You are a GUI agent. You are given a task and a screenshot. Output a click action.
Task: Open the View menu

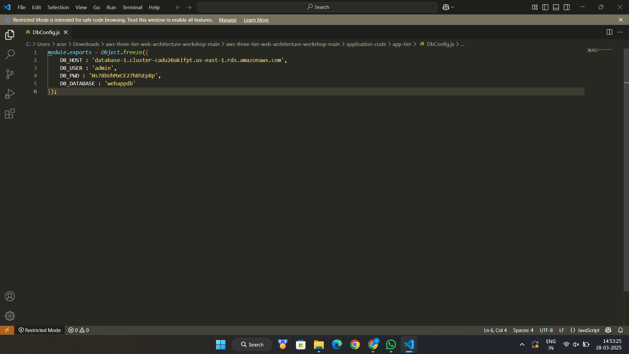[81, 7]
